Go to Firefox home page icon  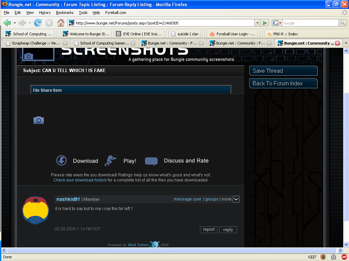[x=60, y=23]
